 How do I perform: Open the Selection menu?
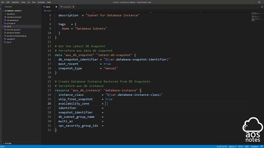15,2
